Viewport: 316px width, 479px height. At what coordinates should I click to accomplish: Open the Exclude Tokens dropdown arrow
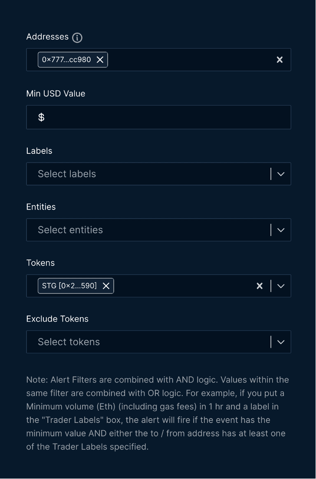[x=281, y=342]
